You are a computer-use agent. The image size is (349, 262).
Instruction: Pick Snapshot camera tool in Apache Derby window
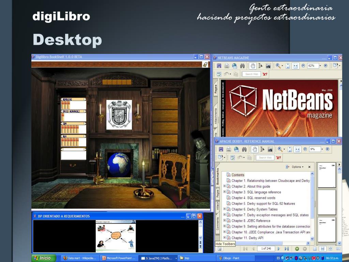click(270, 149)
